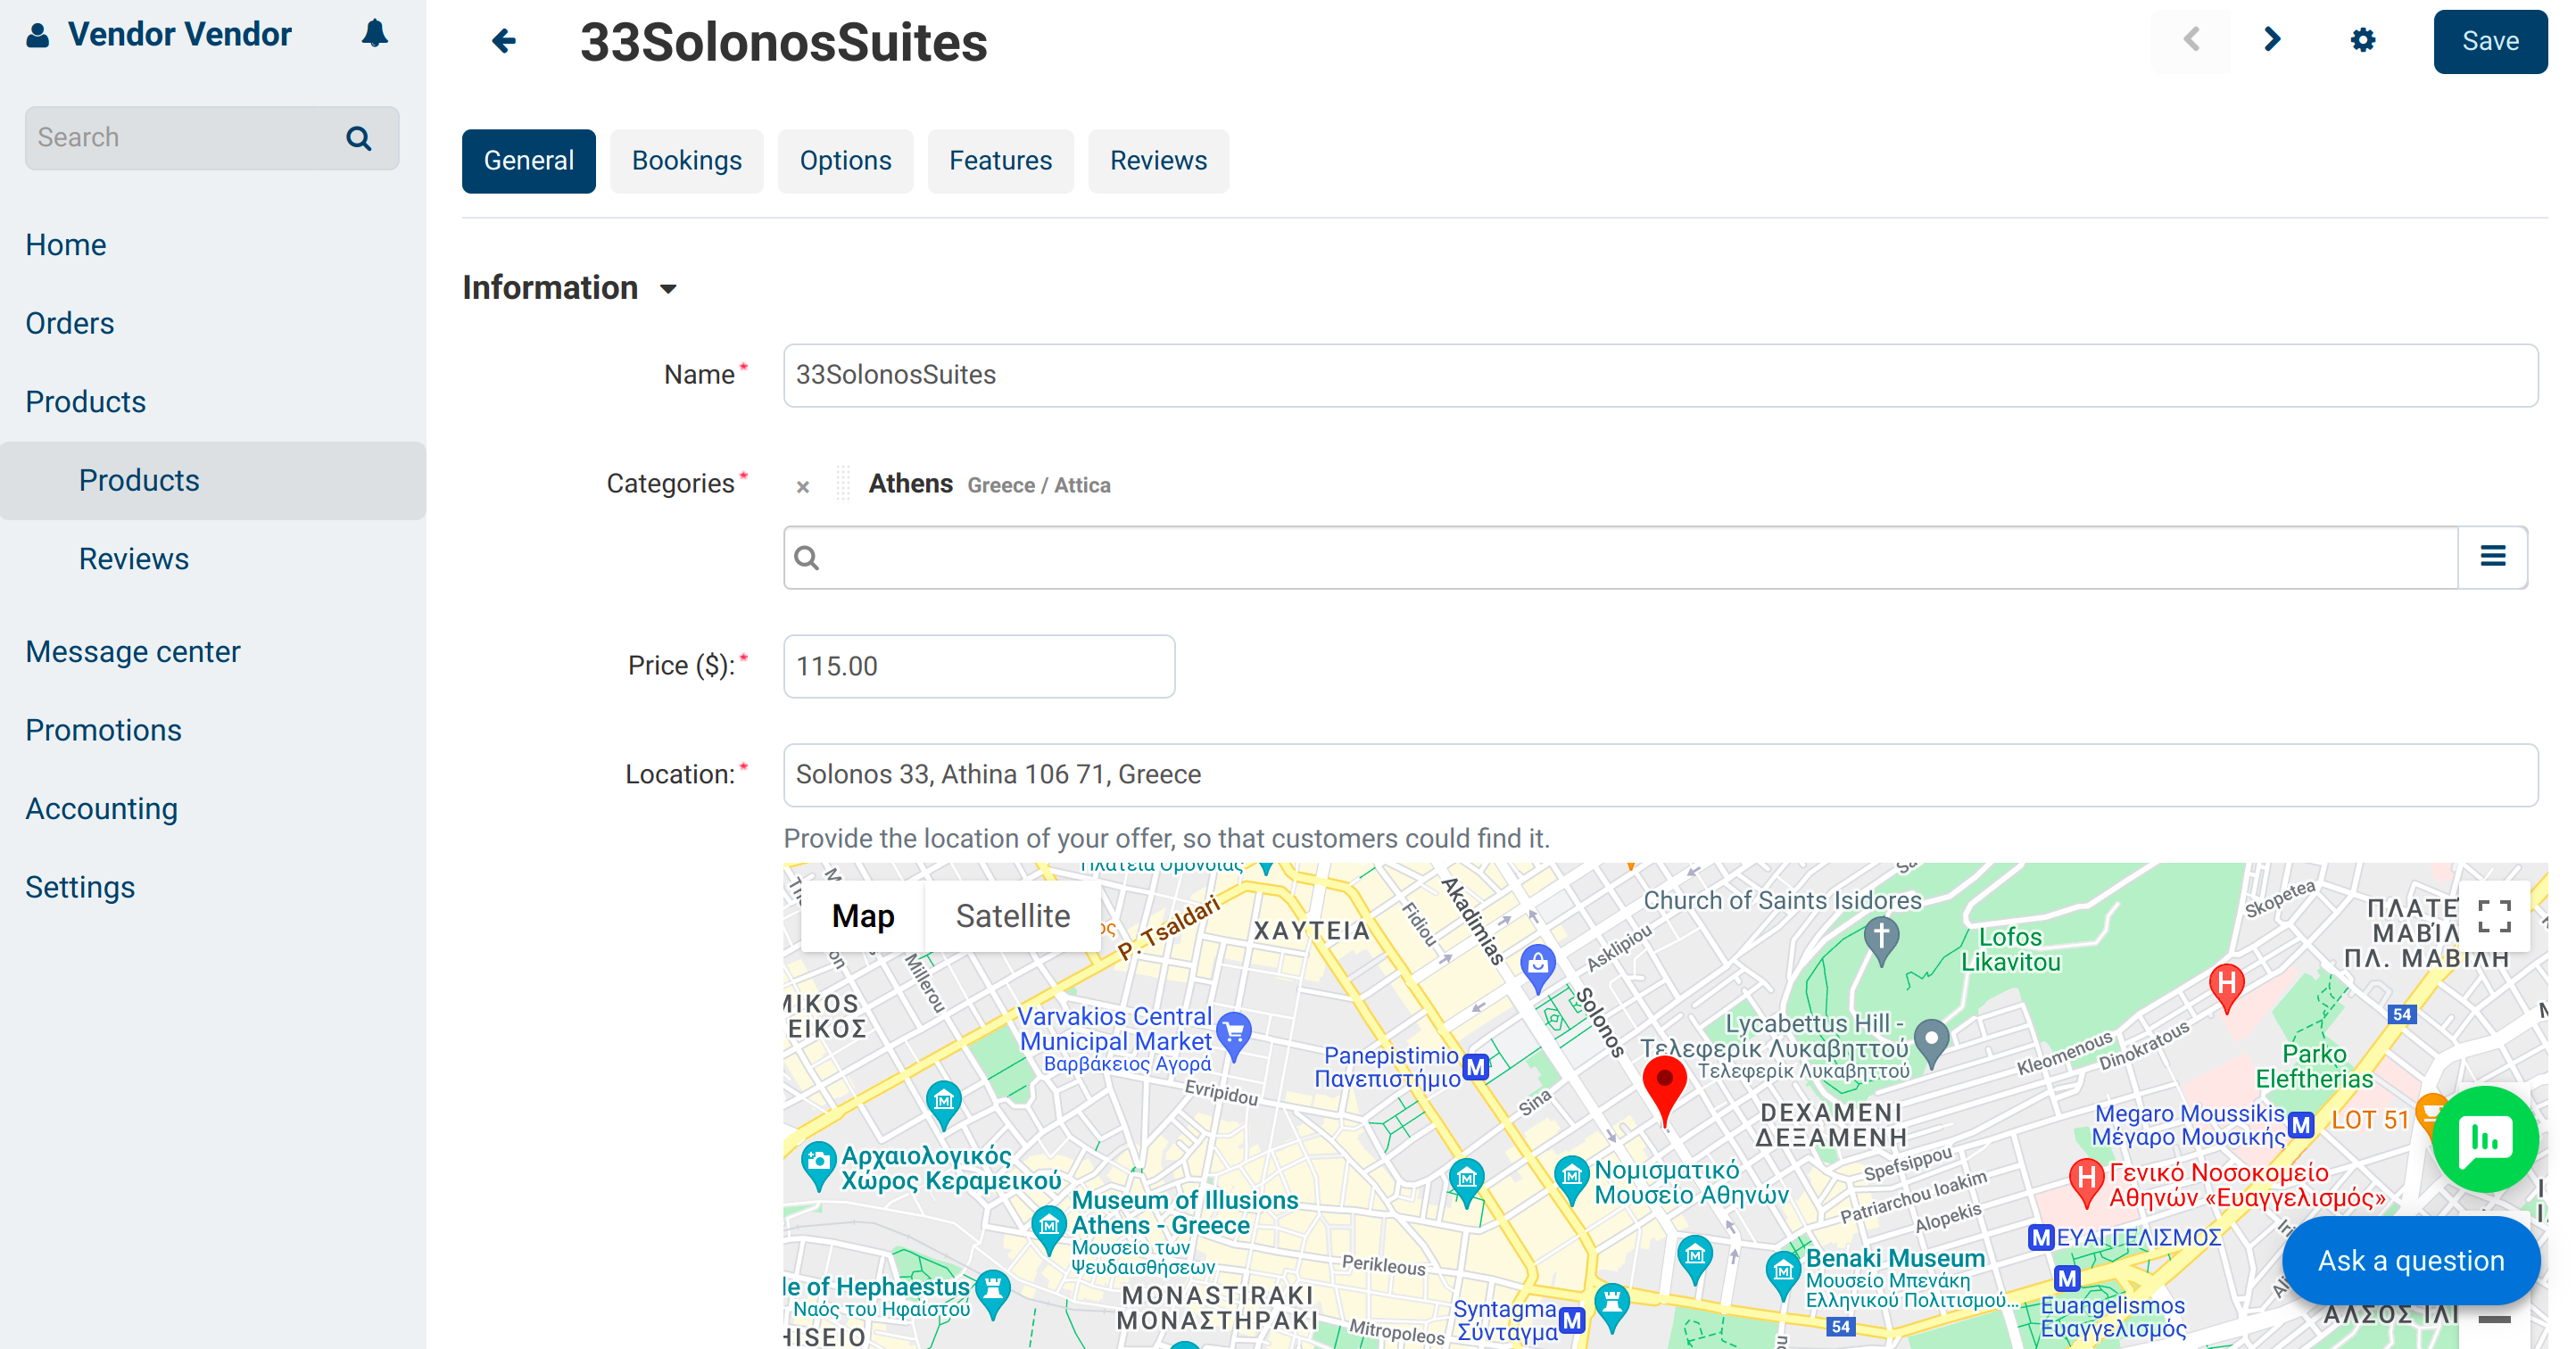Go to previous product with left chevron

[x=2191, y=40]
